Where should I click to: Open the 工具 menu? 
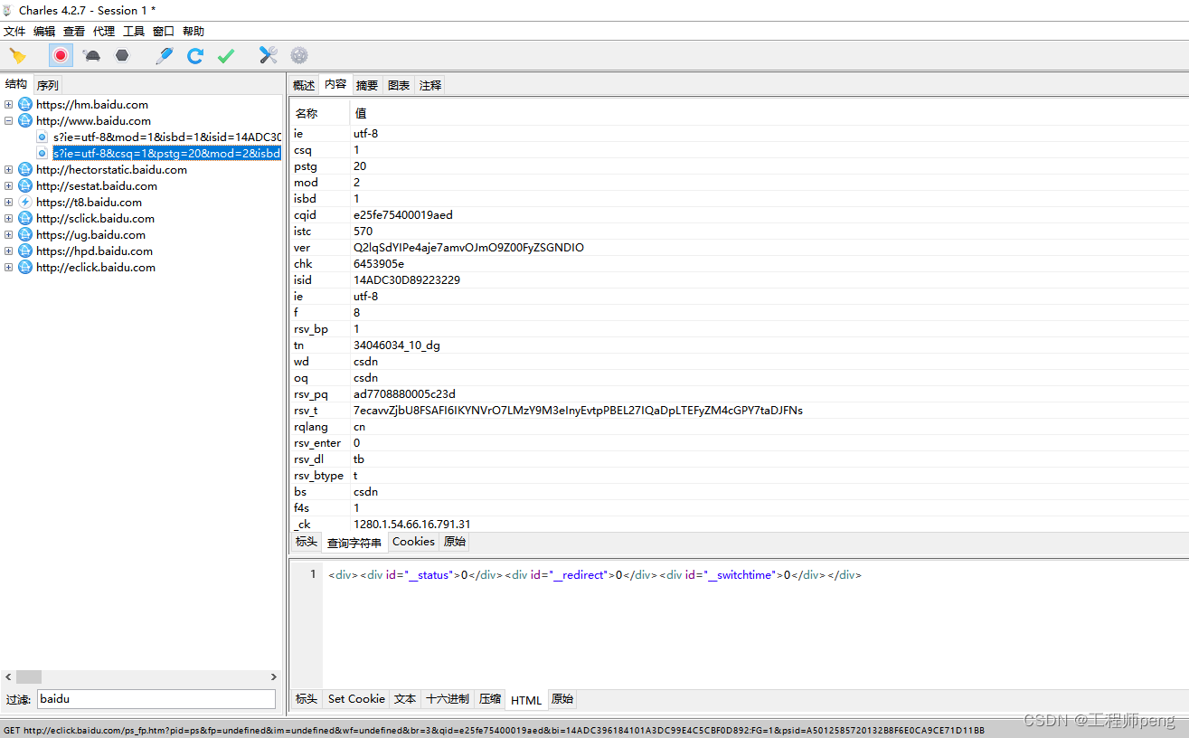[134, 31]
